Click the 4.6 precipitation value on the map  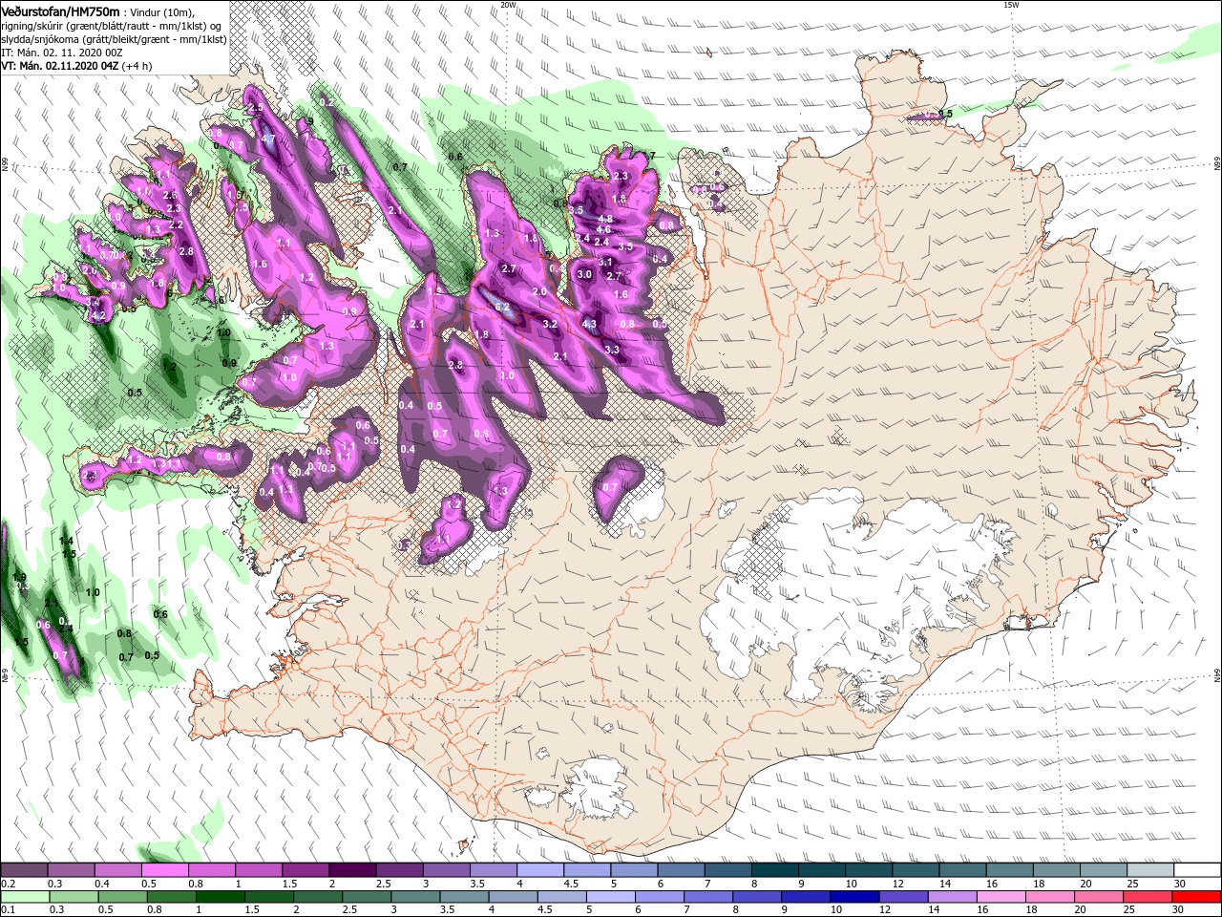point(603,230)
